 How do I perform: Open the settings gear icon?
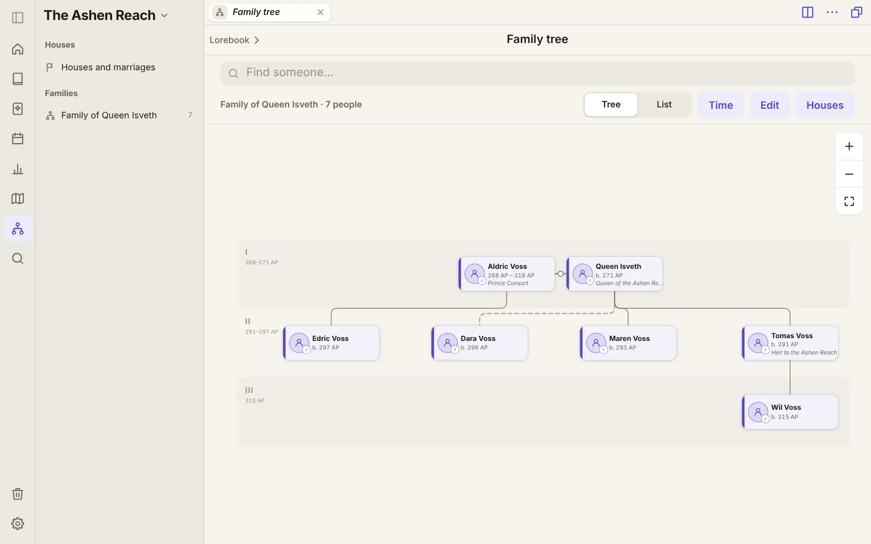click(x=18, y=524)
